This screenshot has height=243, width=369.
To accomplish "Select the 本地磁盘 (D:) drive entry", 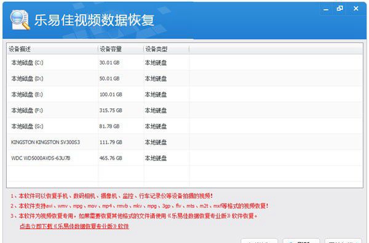I will coord(185,79).
